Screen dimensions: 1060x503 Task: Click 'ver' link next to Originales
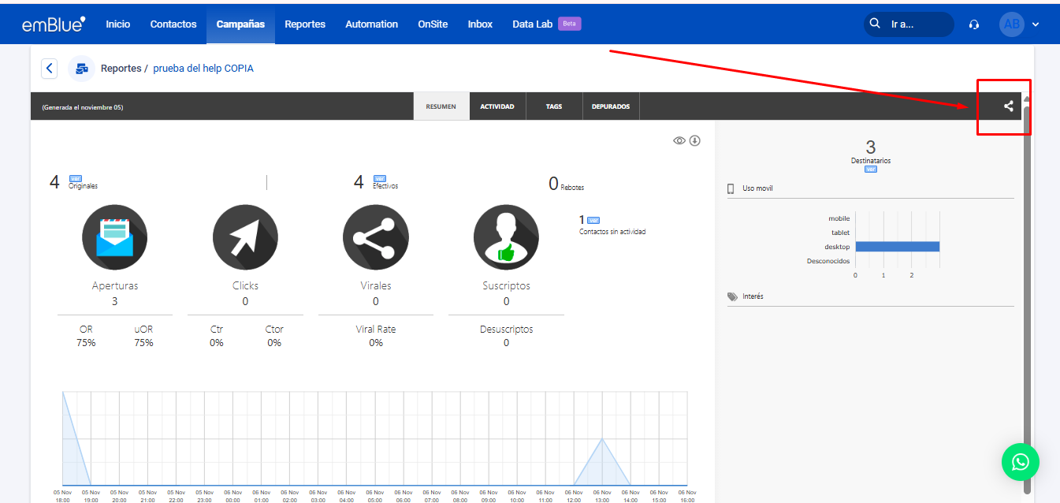[76, 178]
